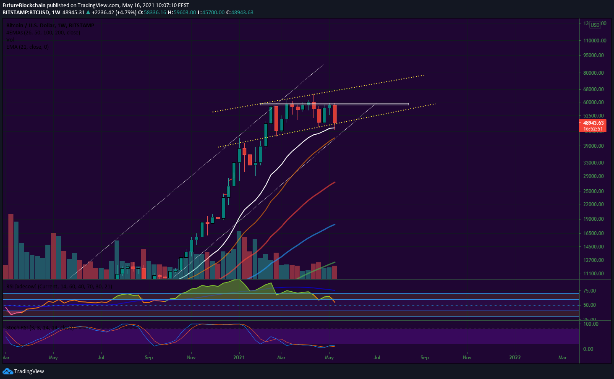The width and height of the screenshot is (614, 379).
Task: Click the Nov label just before 2021
Action: (x=191, y=358)
